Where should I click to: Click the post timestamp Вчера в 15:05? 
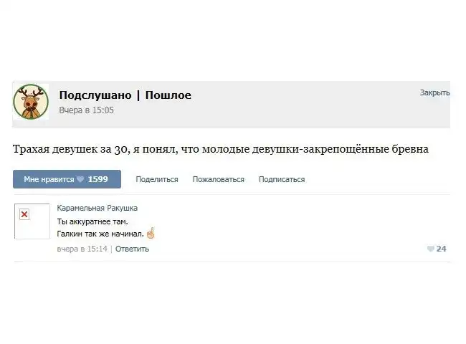coord(86,110)
